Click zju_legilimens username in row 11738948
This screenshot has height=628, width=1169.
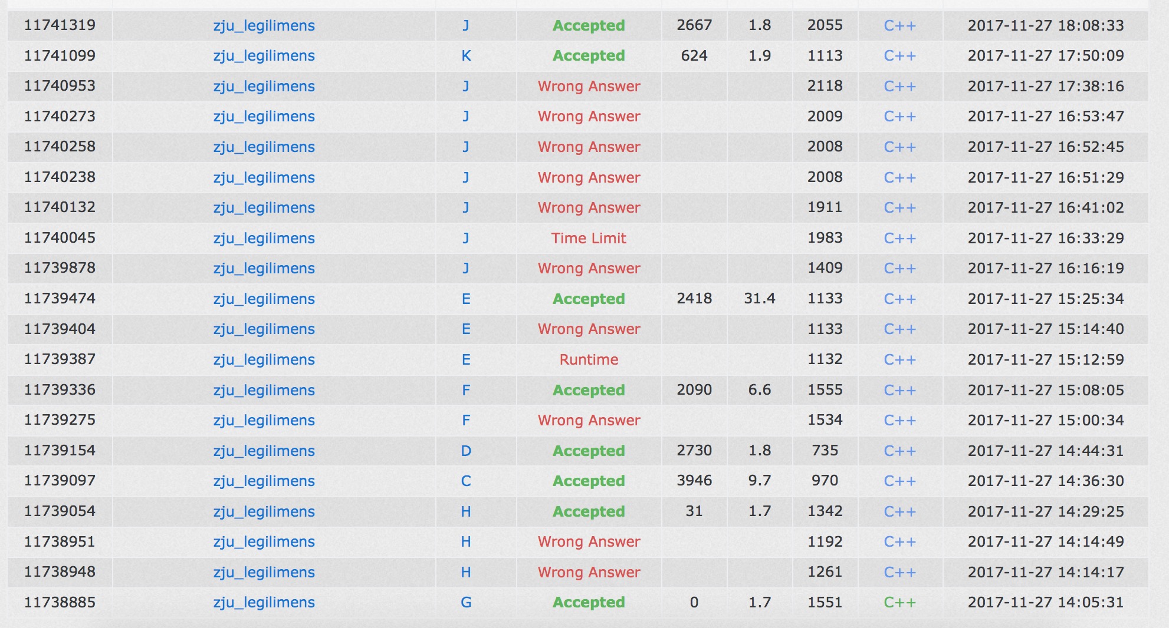pos(264,573)
